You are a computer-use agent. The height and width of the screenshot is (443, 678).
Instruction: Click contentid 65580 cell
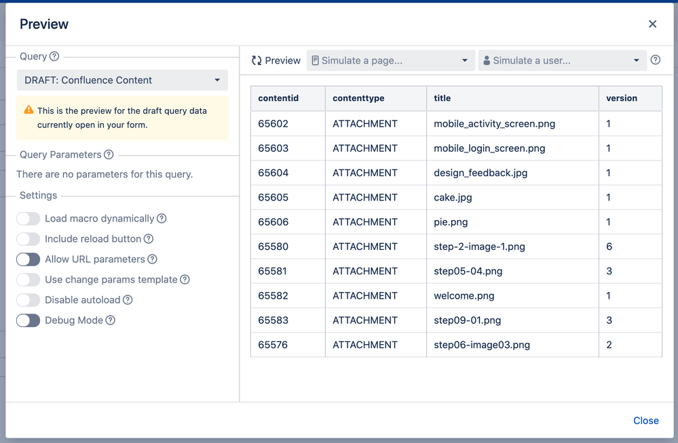(x=288, y=247)
